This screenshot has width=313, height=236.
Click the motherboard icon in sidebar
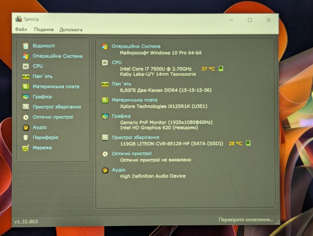click(x=25, y=87)
